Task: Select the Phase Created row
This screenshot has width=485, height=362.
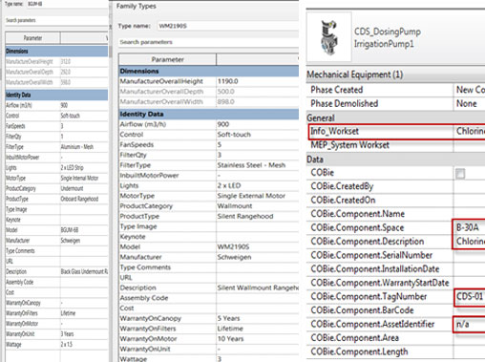Action: [x=395, y=90]
